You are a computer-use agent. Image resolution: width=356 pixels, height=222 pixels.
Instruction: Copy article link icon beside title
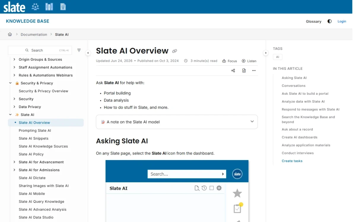[174, 51]
